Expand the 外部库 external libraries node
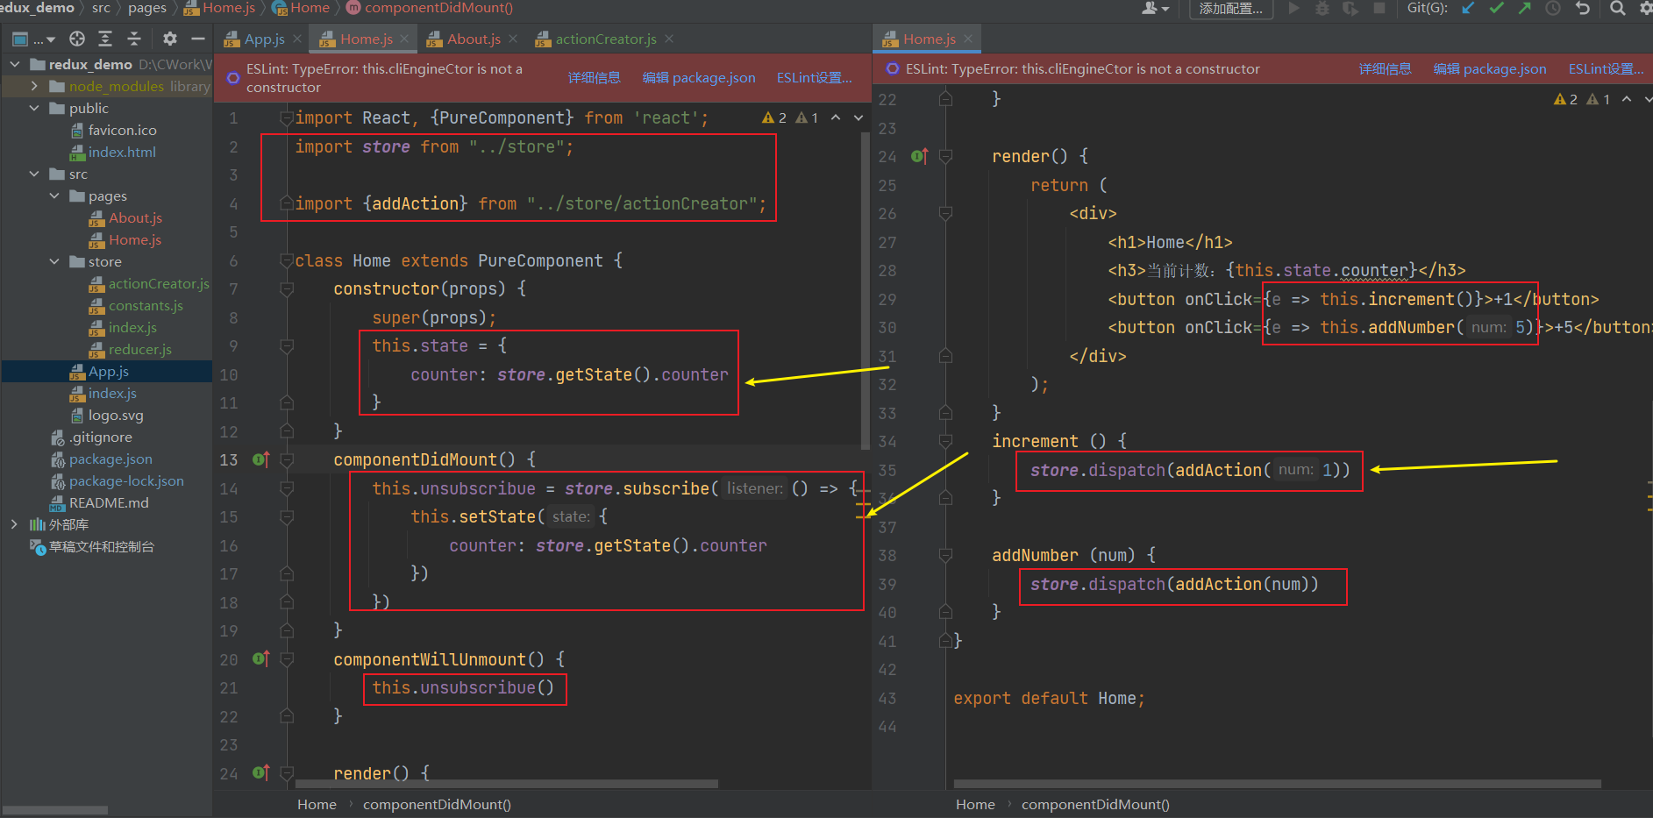The image size is (1653, 818). (x=14, y=524)
